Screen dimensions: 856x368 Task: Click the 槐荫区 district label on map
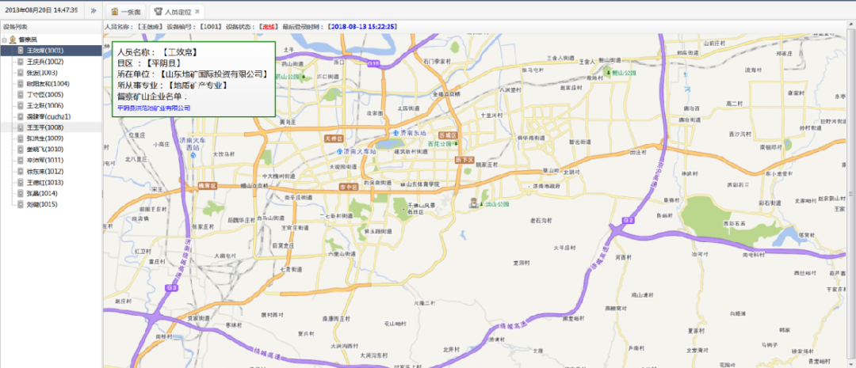click(208, 186)
